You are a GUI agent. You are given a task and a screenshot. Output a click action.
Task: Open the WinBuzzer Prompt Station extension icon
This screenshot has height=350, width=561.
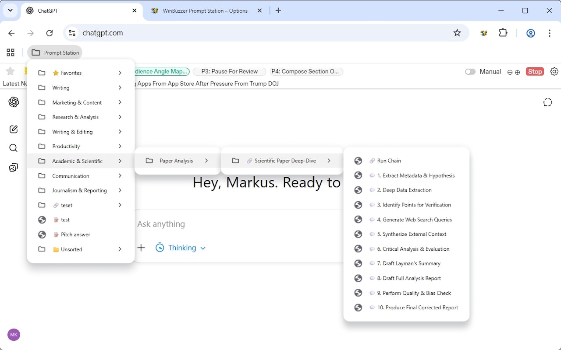(483, 33)
